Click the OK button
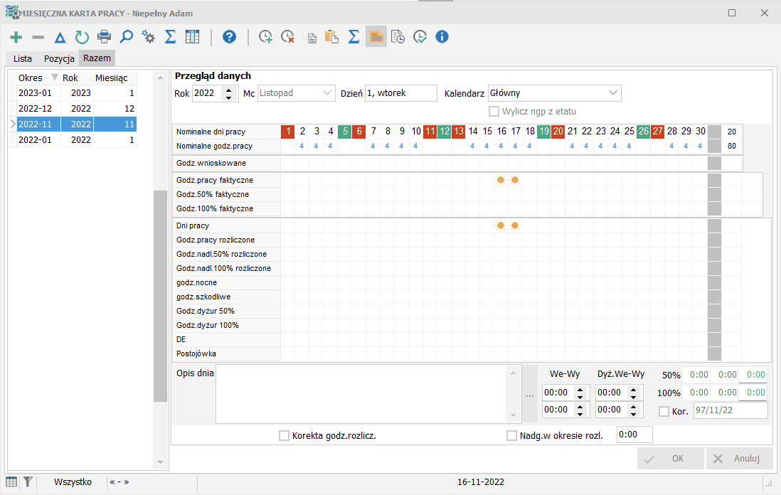 671,459
